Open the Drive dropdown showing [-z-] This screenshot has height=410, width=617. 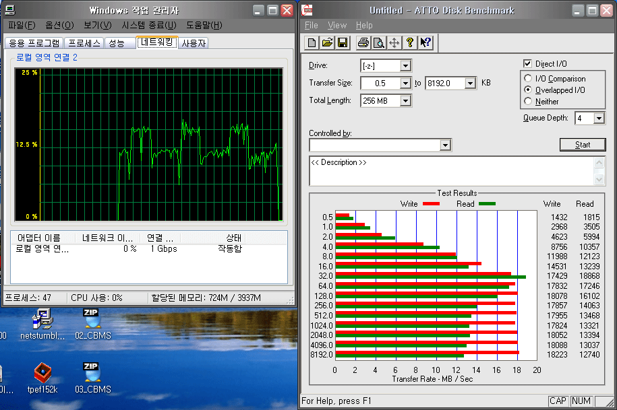pyautogui.click(x=405, y=65)
